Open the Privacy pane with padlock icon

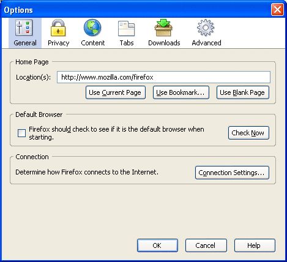[x=58, y=33]
